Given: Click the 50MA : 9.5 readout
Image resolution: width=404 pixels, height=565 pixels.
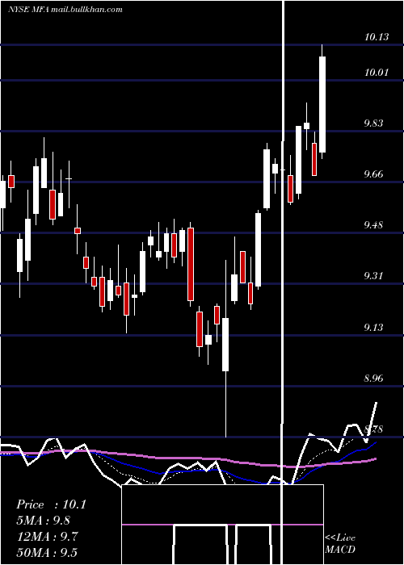Looking at the screenshot, I should [x=47, y=552].
